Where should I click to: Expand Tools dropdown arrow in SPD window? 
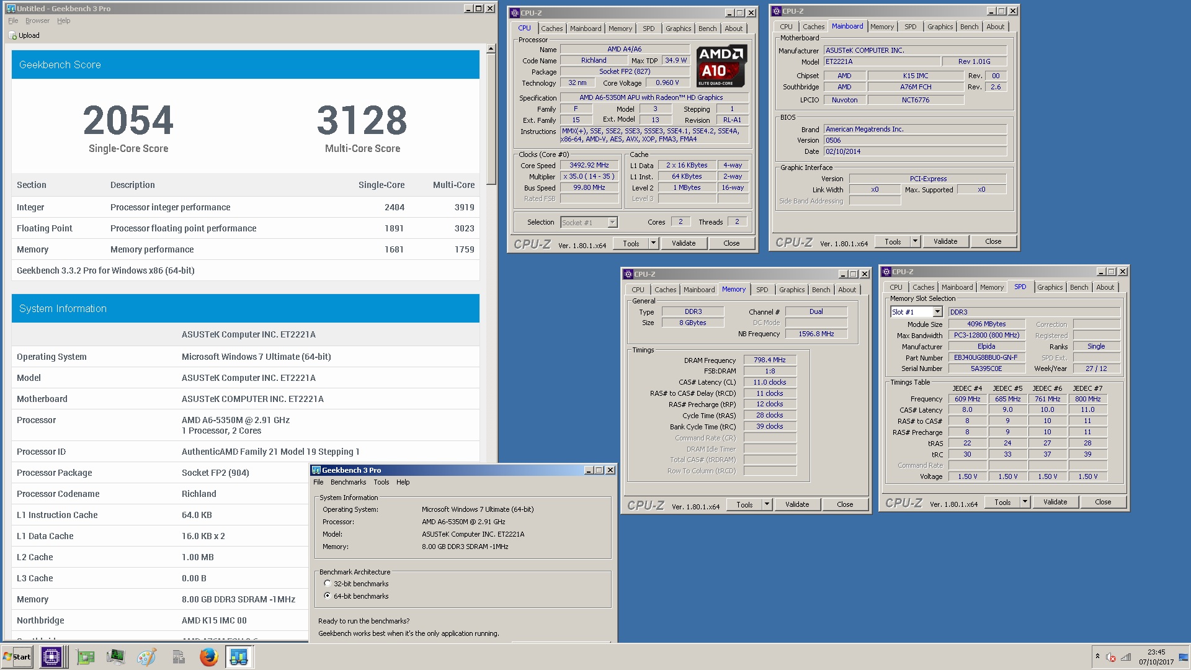click(1025, 502)
